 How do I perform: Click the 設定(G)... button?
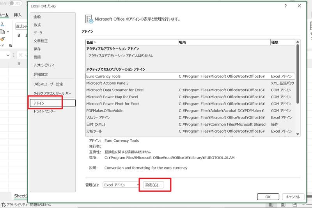click(153, 185)
